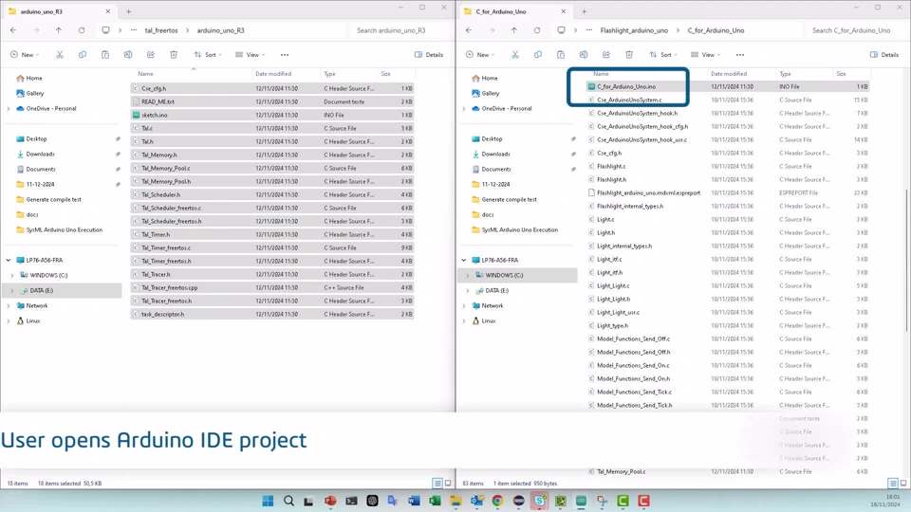Go back in arduino_uno_R3 window
The height and width of the screenshot is (512, 911).
tap(13, 30)
